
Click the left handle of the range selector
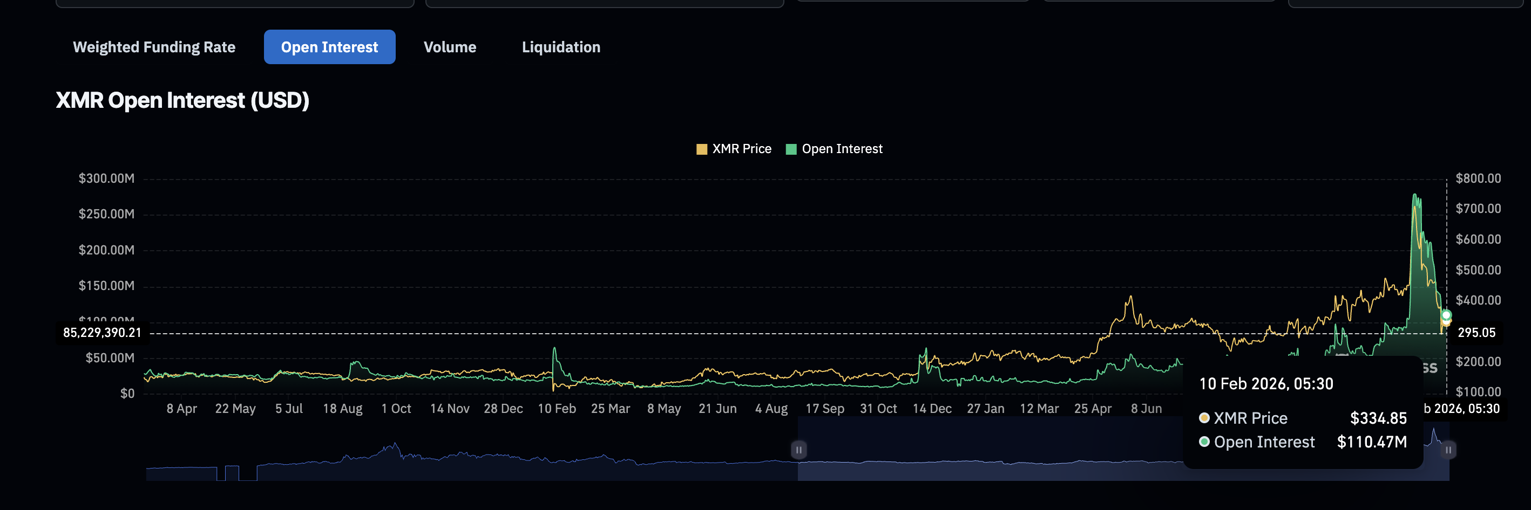pyautogui.click(x=800, y=450)
